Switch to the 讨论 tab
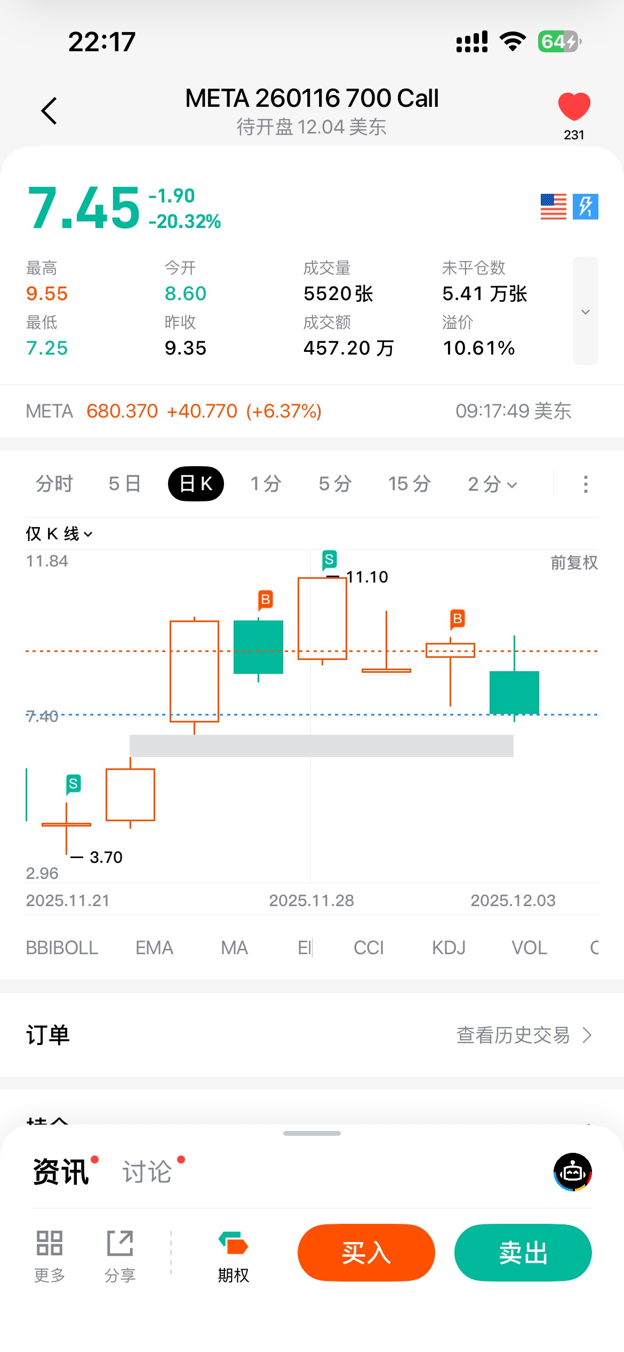 [147, 1172]
